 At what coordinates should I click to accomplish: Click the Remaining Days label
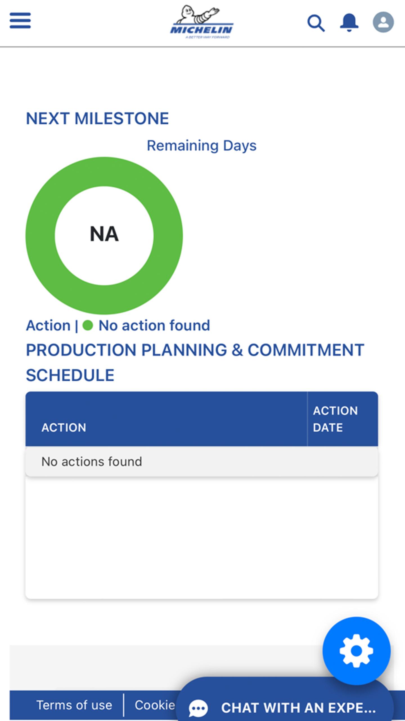click(x=202, y=146)
